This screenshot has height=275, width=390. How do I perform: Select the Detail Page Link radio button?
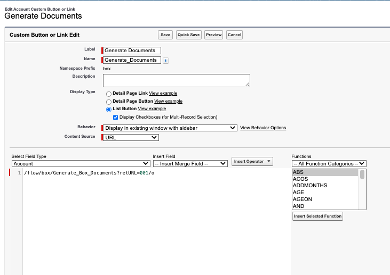(109, 94)
